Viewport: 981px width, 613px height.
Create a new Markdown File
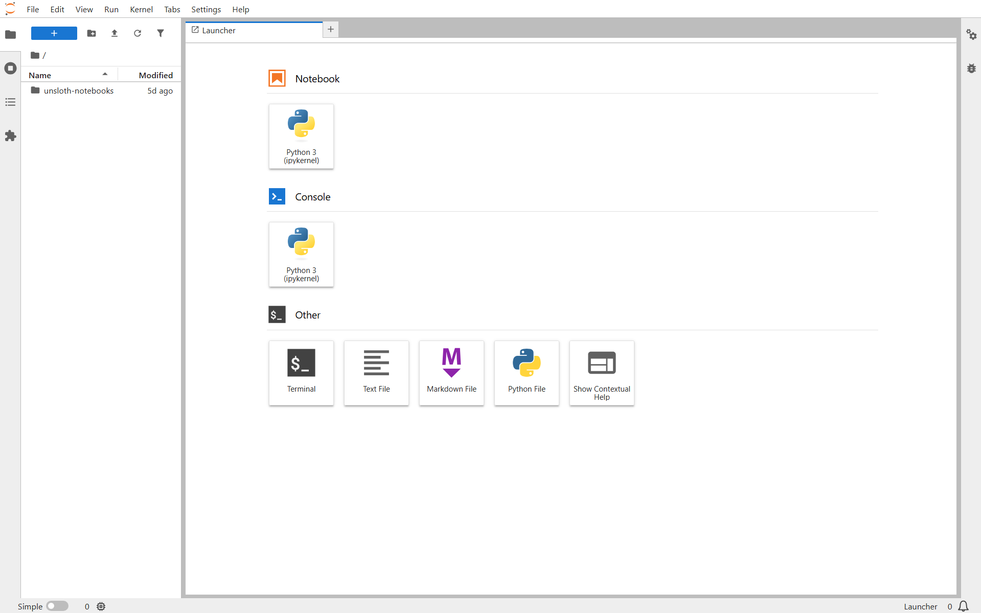[451, 373]
